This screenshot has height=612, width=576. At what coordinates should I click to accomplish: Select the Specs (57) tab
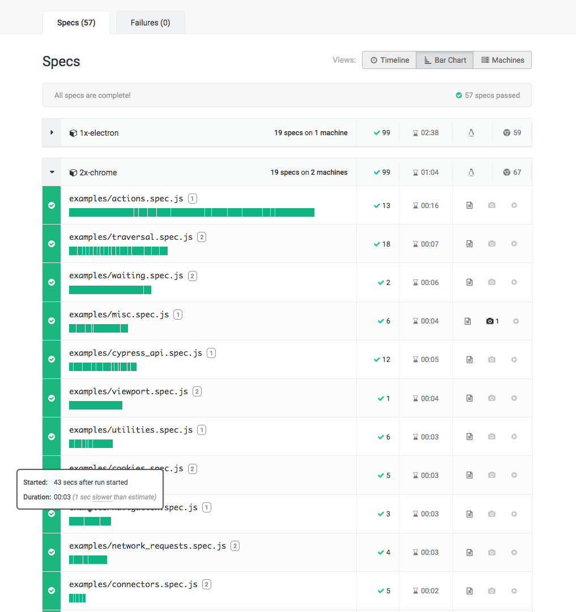[76, 22]
